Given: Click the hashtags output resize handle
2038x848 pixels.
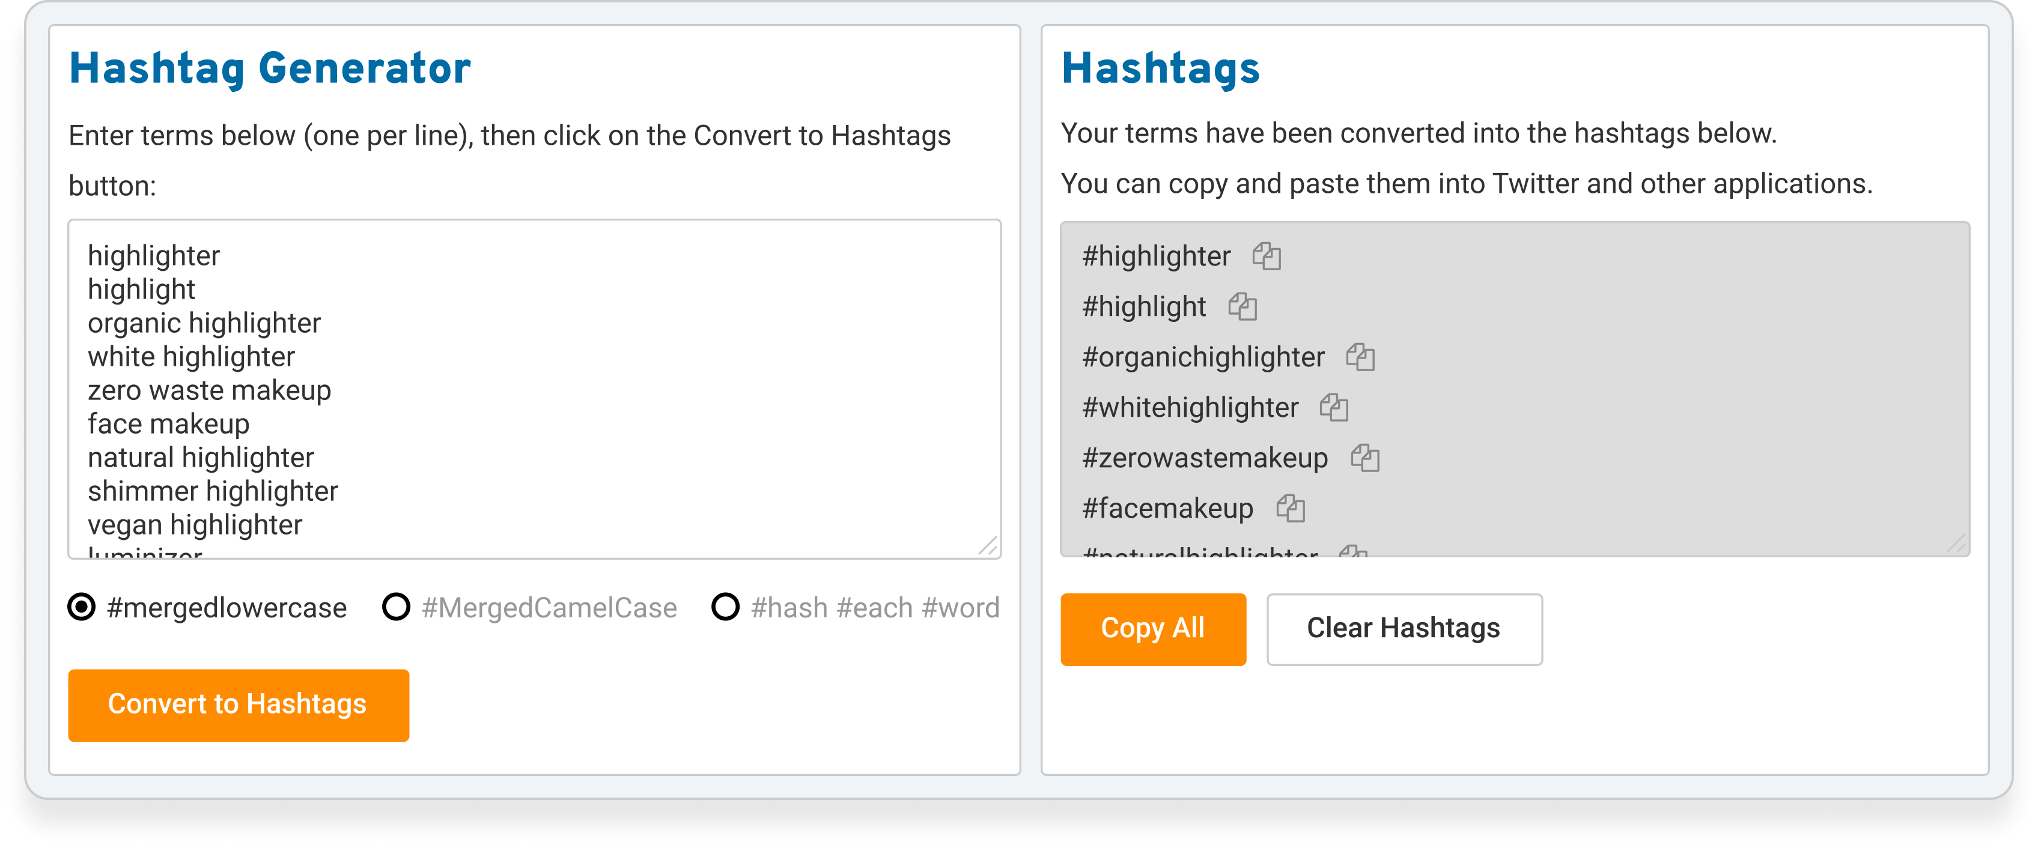Looking at the screenshot, I should (1956, 544).
